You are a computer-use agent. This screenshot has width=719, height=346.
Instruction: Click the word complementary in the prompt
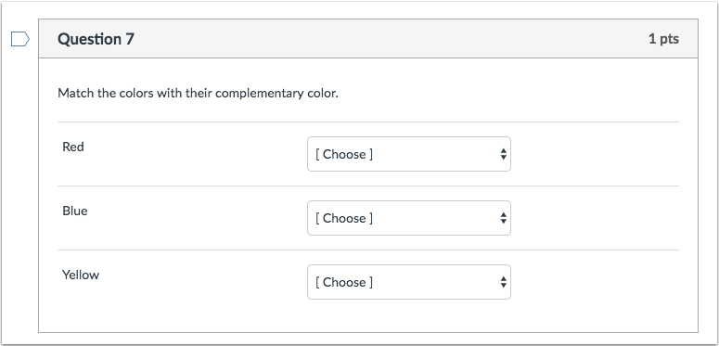coord(259,94)
